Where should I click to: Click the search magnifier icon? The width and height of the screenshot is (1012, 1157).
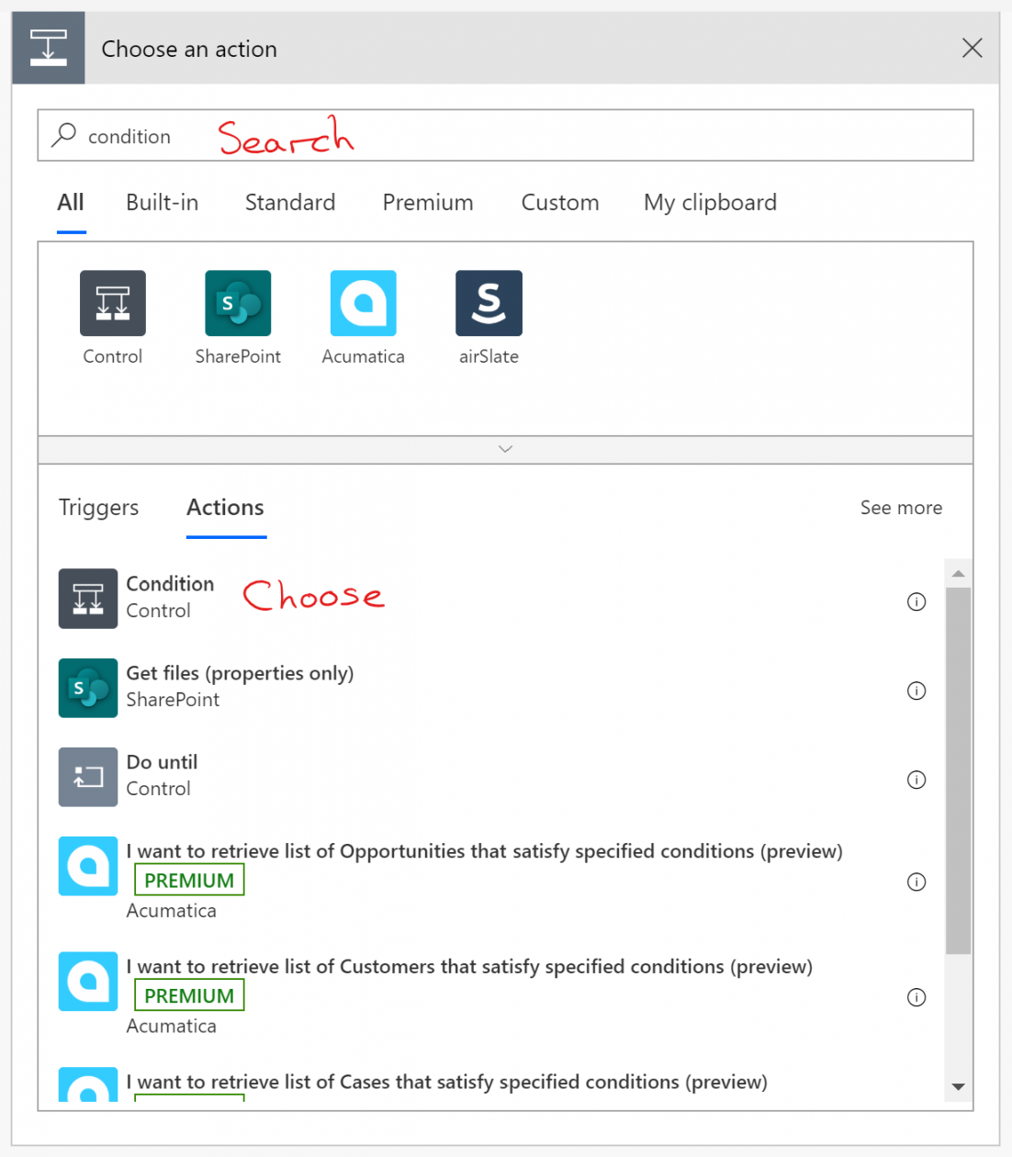coord(63,135)
